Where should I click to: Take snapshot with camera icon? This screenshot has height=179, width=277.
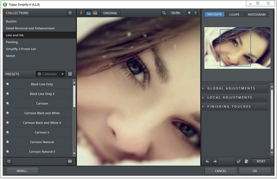70,161
